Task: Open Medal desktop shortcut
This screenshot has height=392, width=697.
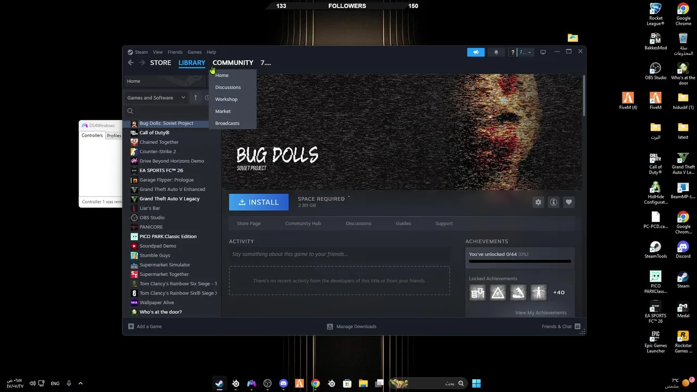Action: click(x=683, y=310)
